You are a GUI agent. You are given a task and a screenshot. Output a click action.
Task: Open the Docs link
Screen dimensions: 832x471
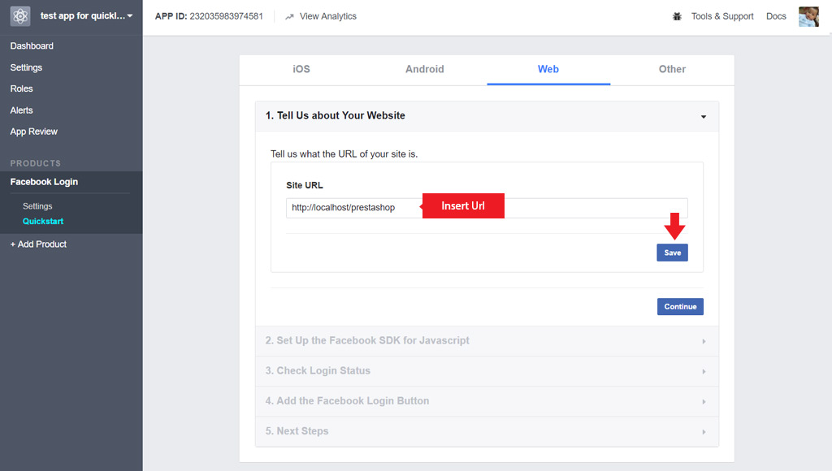(x=776, y=16)
